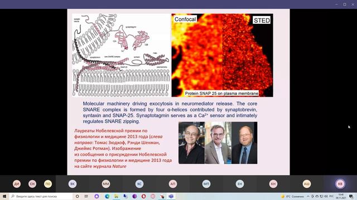Open the weather widget showing 0°C
Screen dimensions: 357x200
pos(292,196)
